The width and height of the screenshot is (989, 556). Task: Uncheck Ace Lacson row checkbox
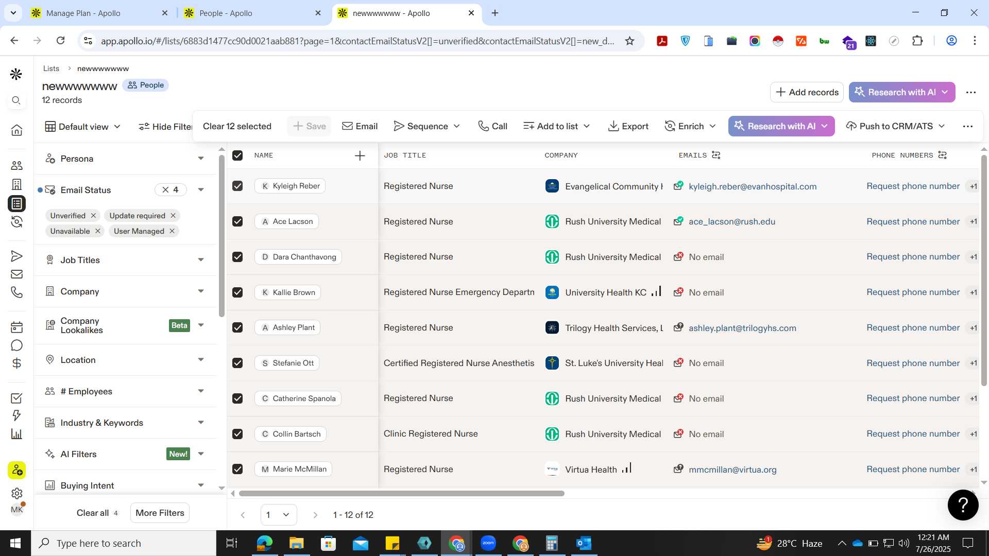pyautogui.click(x=237, y=221)
